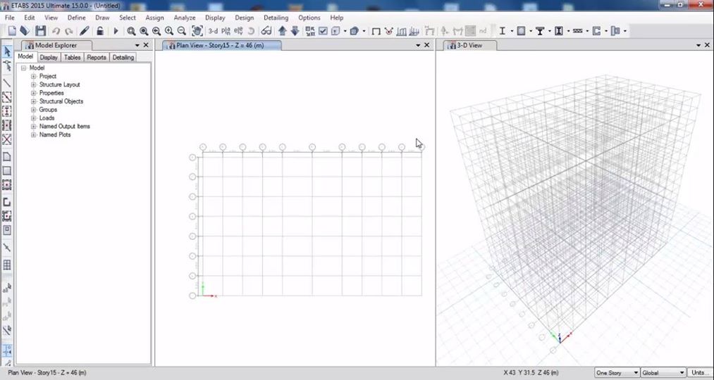
Task: Click the show undeformed shape frame icon
Action: [x=376, y=31]
